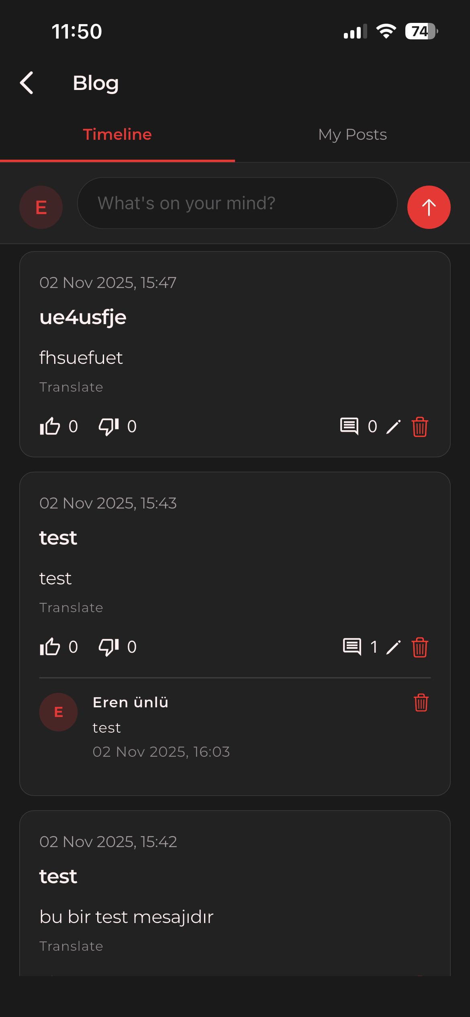Focus the 'What's on your mind?' field
This screenshot has height=1017, width=470.
tap(237, 203)
